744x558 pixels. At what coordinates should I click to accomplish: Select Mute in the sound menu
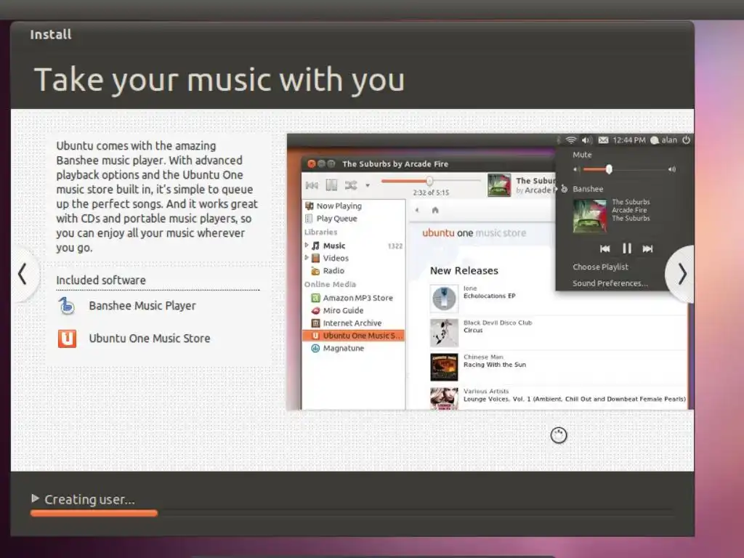tap(582, 155)
